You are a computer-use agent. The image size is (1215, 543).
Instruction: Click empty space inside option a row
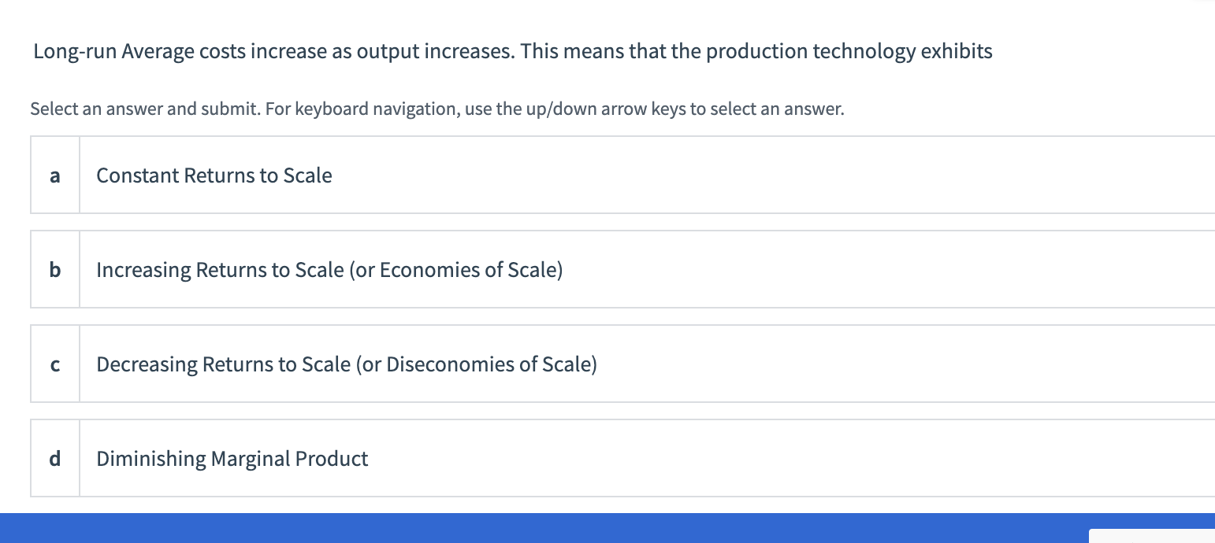point(788,175)
